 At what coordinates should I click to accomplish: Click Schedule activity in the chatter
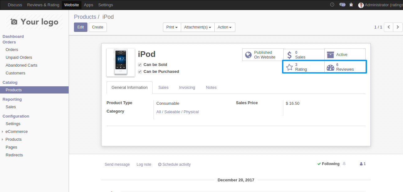(174, 164)
